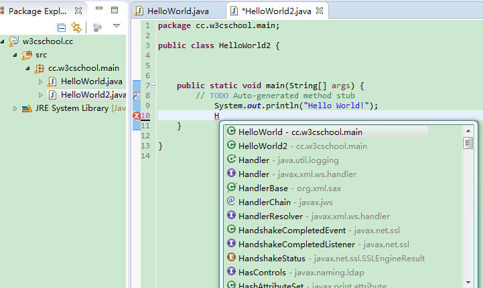This screenshot has height=288, width=483.
Task: Click the task marker icon on line 8
Action: click(x=137, y=96)
